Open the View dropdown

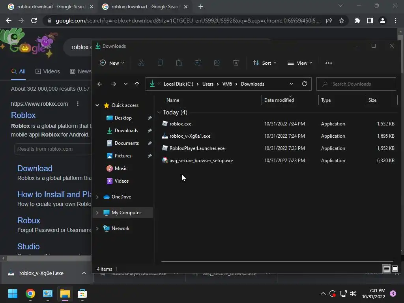[x=300, y=63]
